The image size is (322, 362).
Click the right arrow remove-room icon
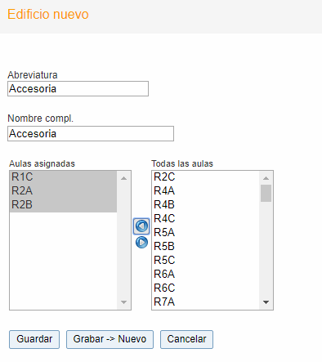(141, 242)
